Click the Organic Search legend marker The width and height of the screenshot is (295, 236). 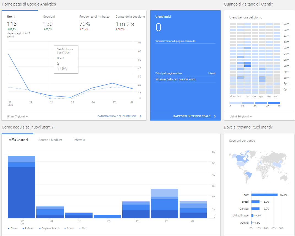pos(40,229)
